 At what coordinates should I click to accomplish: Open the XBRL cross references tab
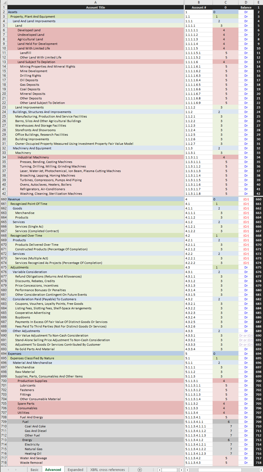click(107, 470)
